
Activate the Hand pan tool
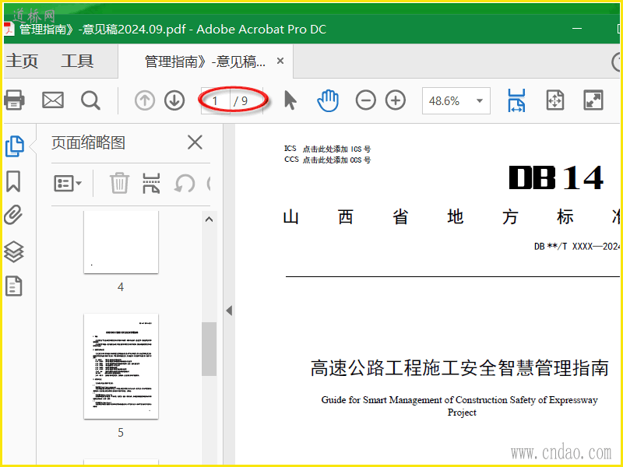328,100
